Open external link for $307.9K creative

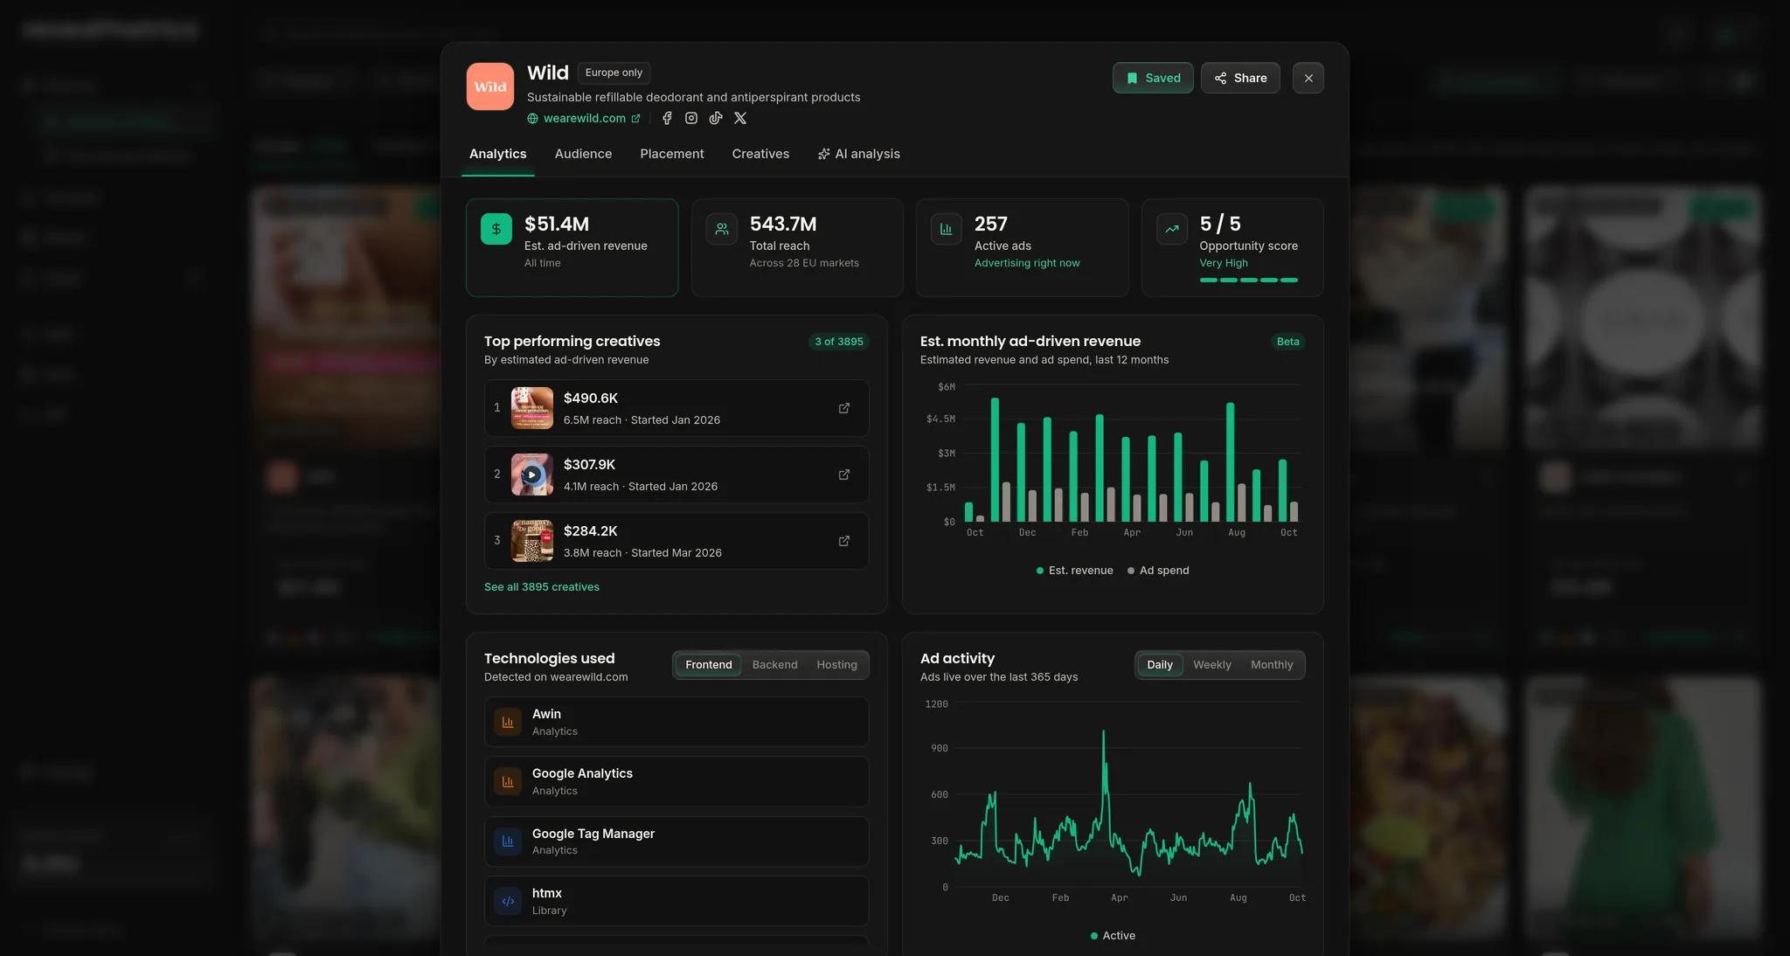(x=844, y=475)
